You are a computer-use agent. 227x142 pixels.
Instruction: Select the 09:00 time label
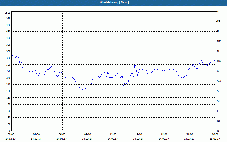[87, 135]
